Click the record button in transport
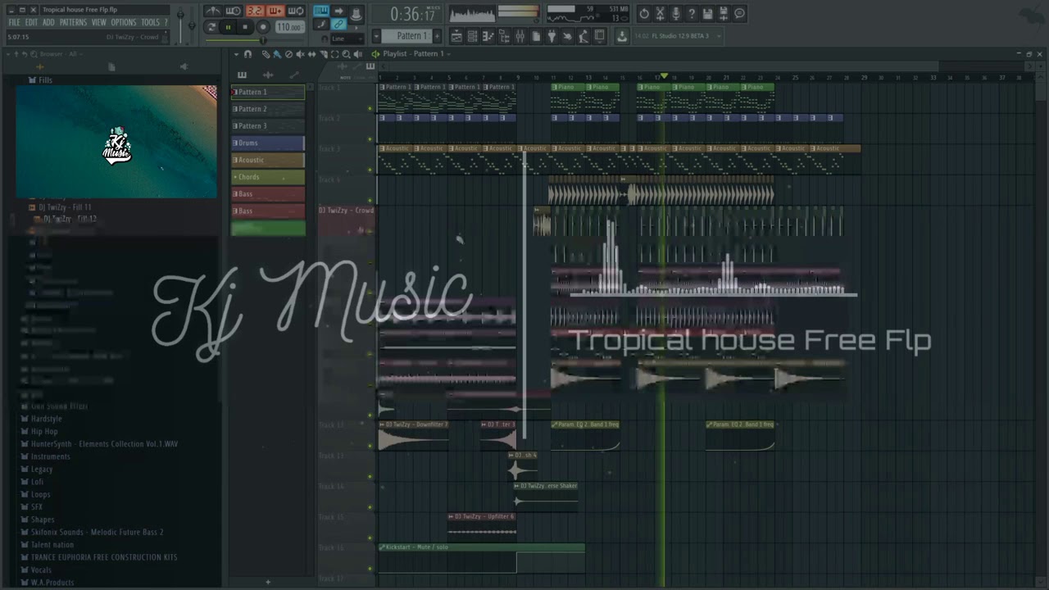The image size is (1049, 590). pyautogui.click(x=263, y=27)
